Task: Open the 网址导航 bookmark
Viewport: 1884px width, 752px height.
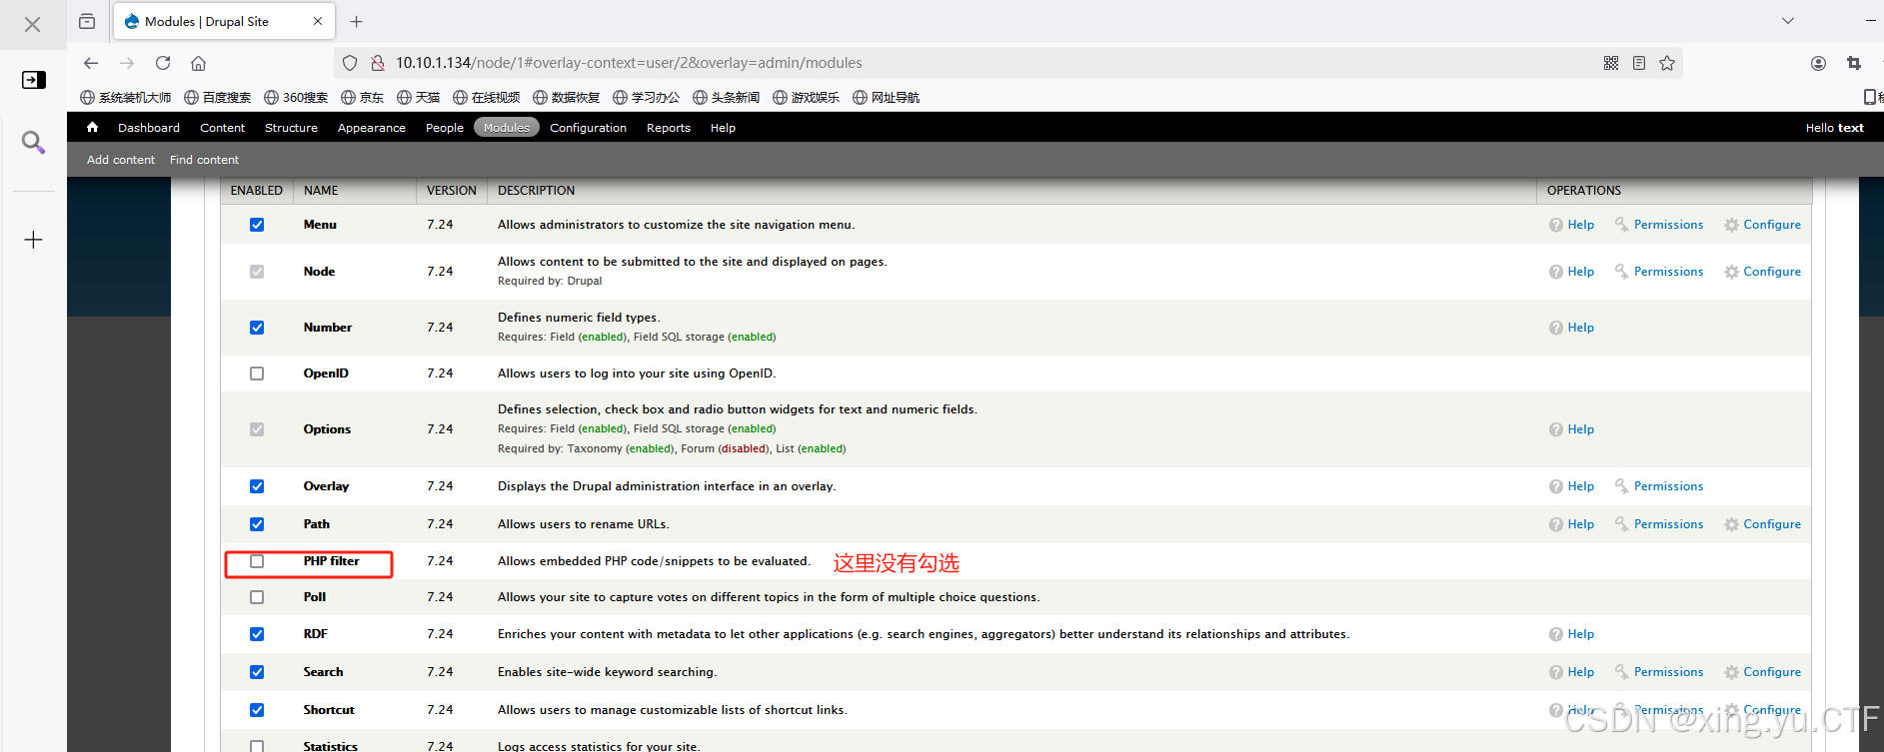Action: coord(886,98)
